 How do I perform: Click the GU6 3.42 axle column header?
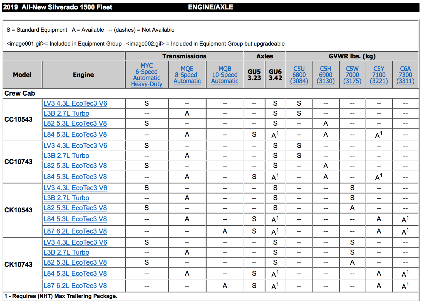point(275,75)
